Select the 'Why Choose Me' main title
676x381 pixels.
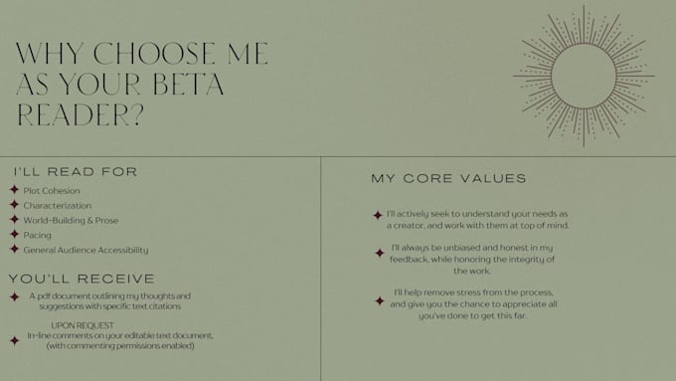click(142, 85)
